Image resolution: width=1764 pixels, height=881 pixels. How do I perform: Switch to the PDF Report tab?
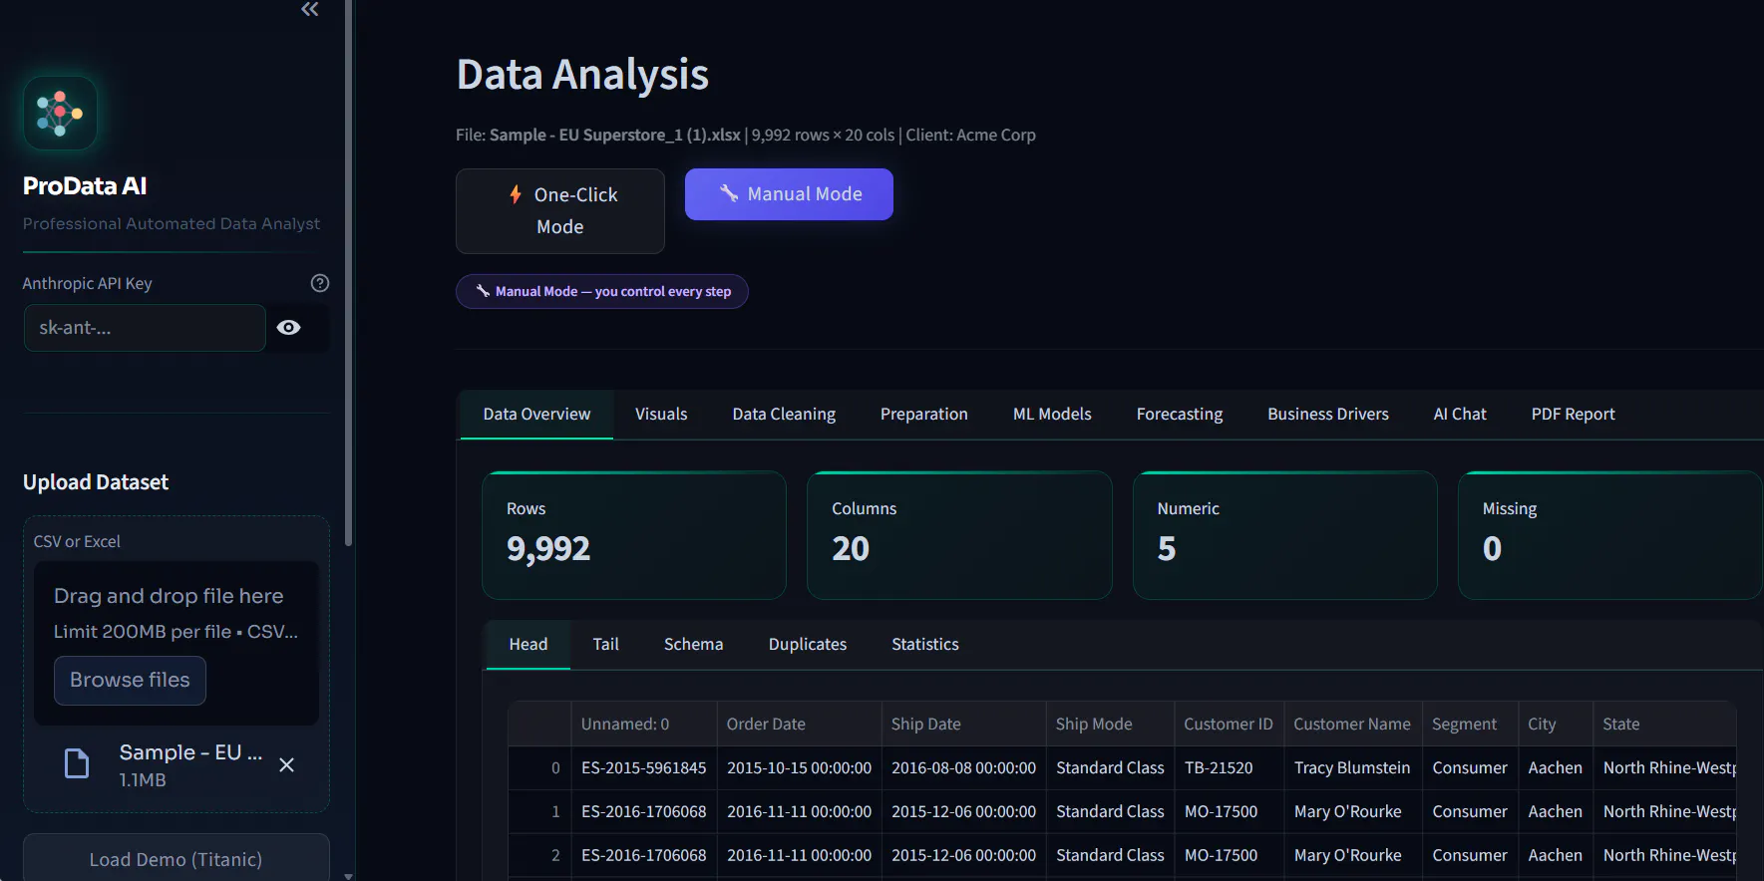1573,414
